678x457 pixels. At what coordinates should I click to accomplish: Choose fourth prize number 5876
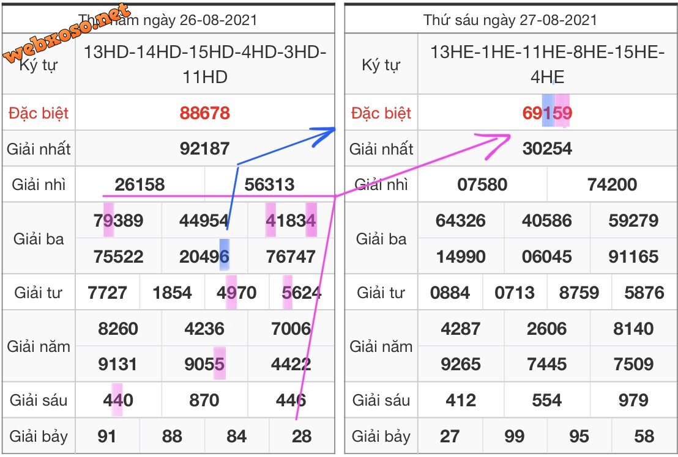tap(644, 293)
